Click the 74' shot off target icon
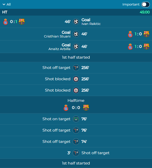The width and height of the screenshot is (152, 168). click(76, 142)
